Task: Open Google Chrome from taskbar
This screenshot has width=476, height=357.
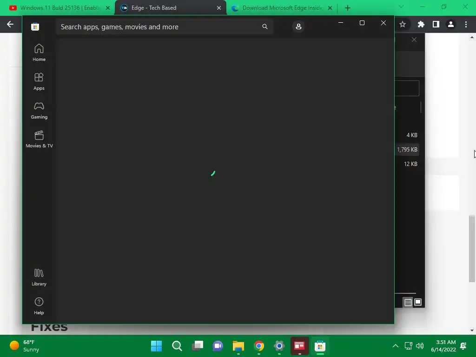Action: pyautogui.click(x=258, y=346)
